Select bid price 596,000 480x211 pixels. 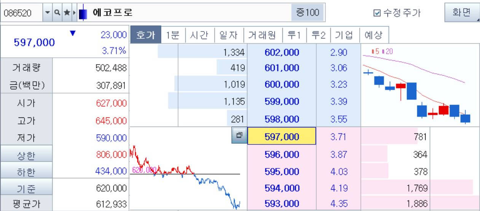(282, 155)
